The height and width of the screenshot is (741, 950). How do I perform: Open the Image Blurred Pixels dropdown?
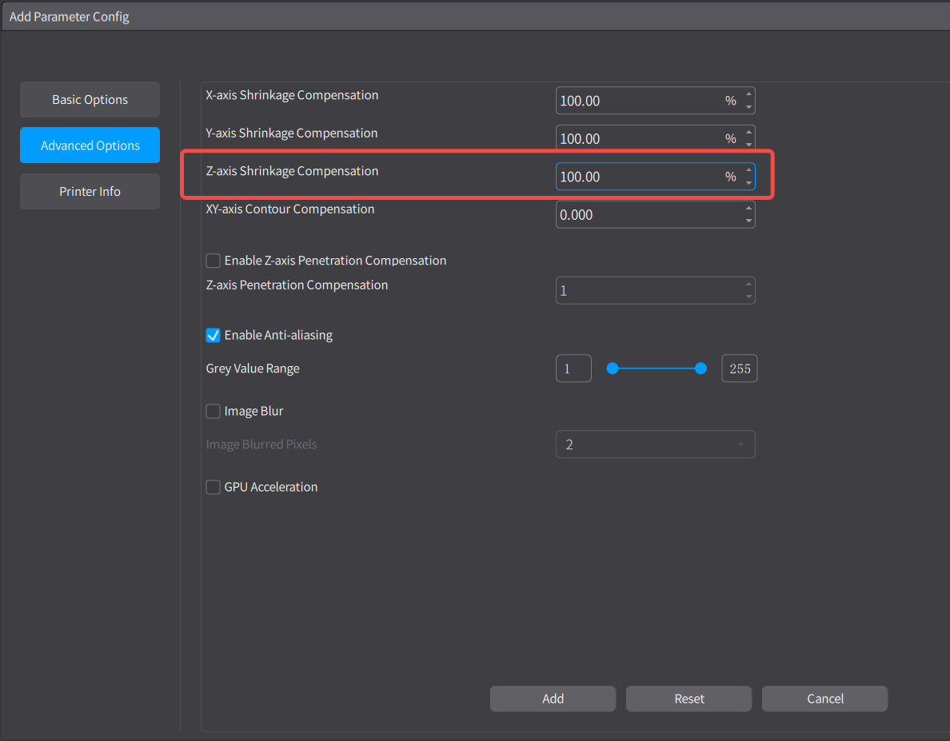click(x=655, y=444)
